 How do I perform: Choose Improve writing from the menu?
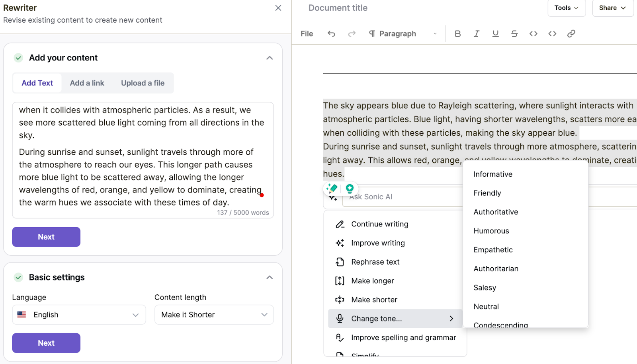click(x=378, y=243)
